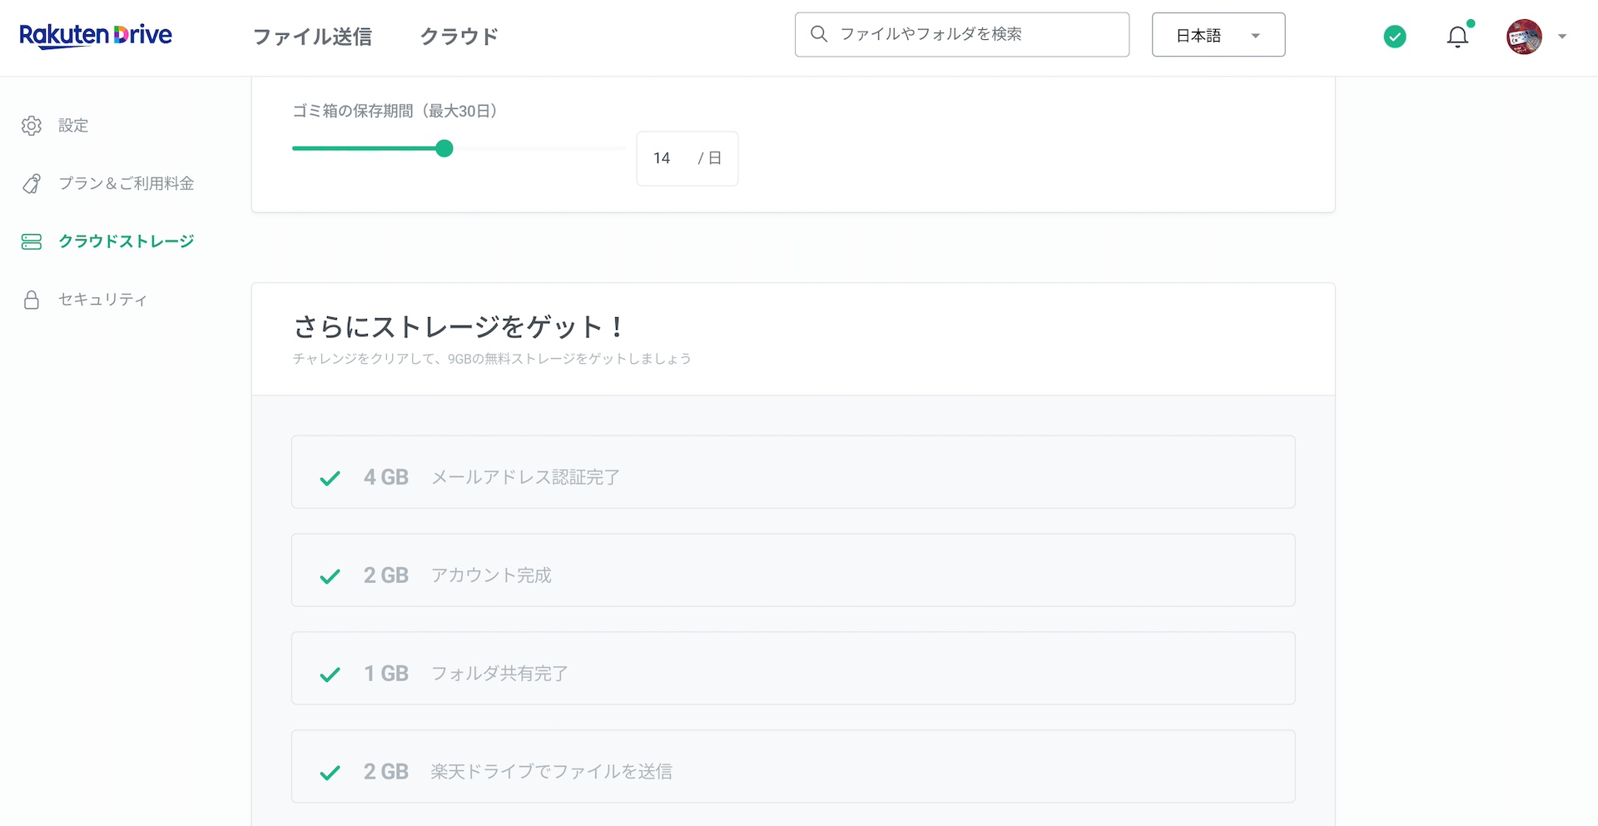Image resolution: width=1598 pixels, height=826 pixels.
Task: Click the search magnifier icon
Action: tap(819, 34)
